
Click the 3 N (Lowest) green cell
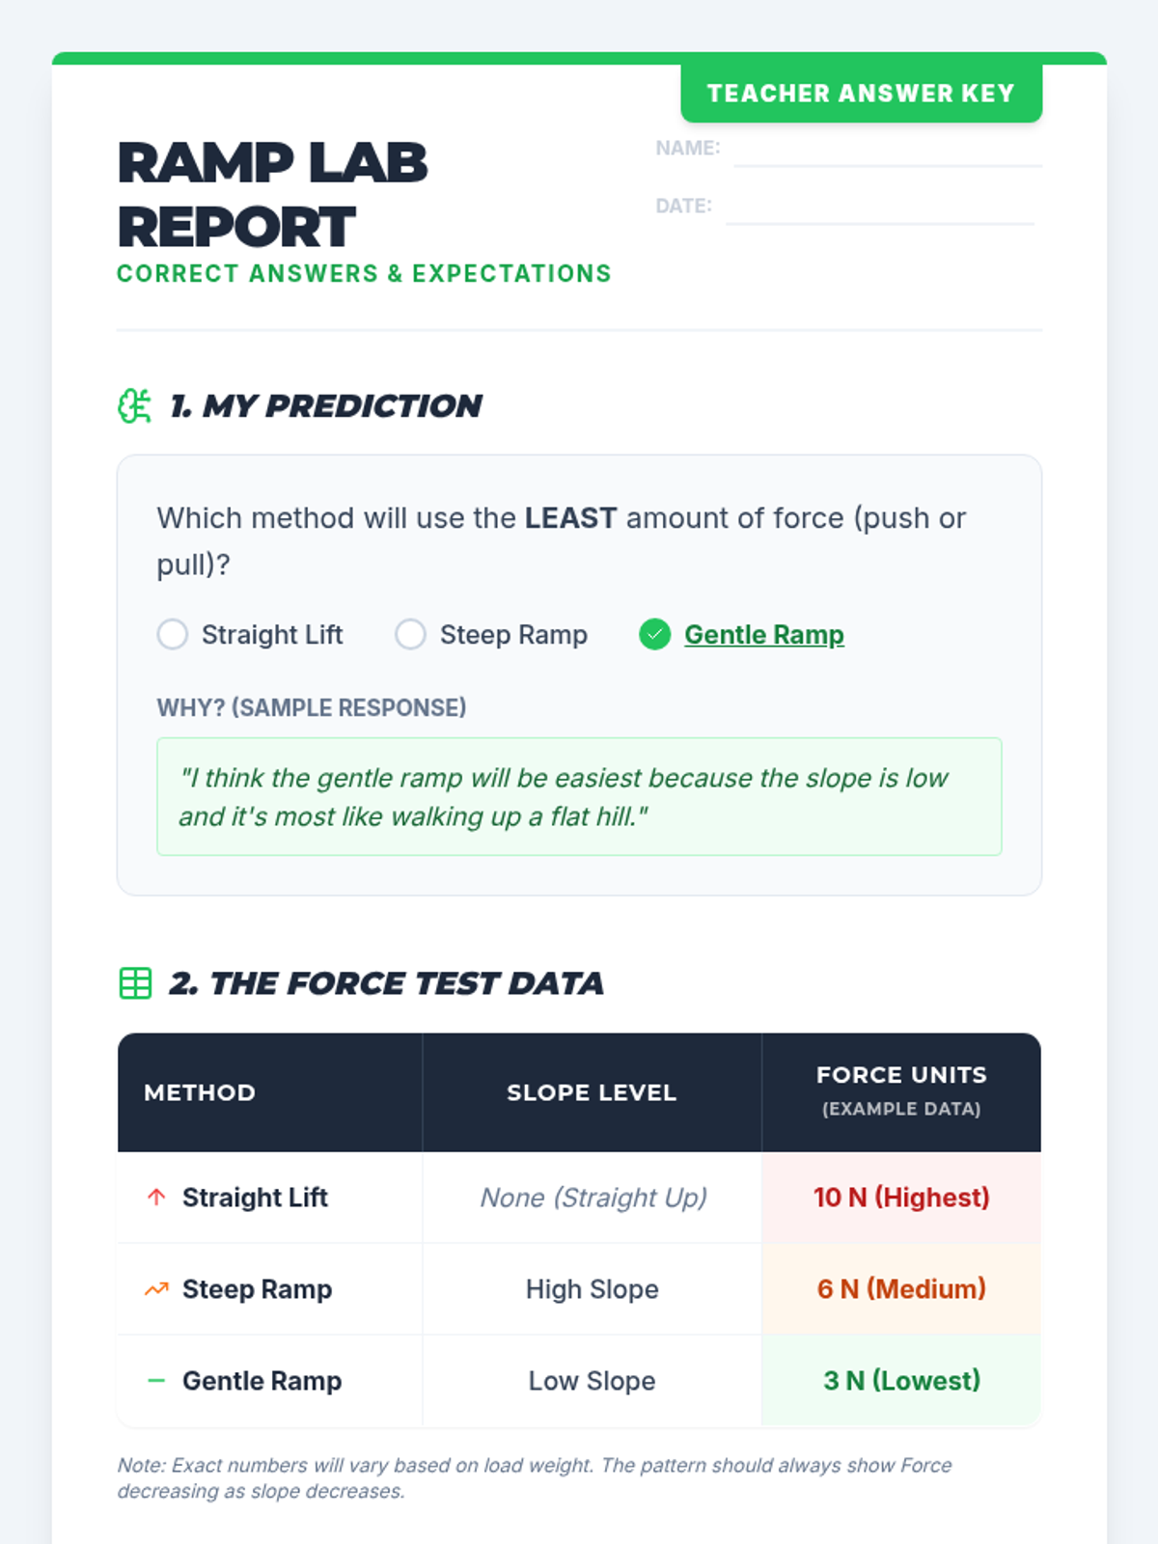pyautogui.click(x=901, y=1381)
